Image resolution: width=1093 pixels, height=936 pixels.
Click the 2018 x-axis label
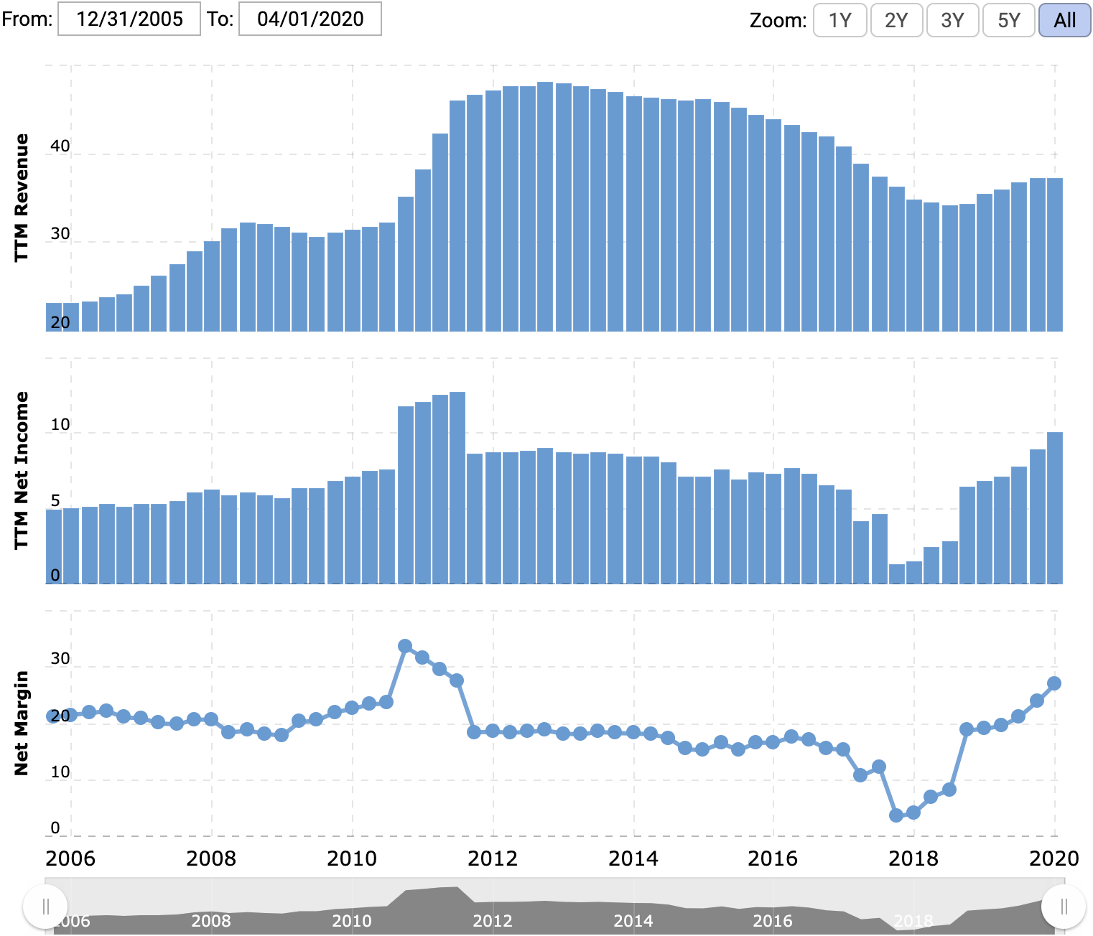pos(913,858)
